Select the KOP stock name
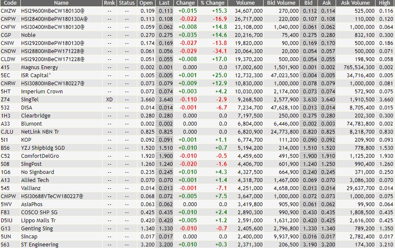The image size is (395, 249). pyautogui.click(x=26, y=140)
